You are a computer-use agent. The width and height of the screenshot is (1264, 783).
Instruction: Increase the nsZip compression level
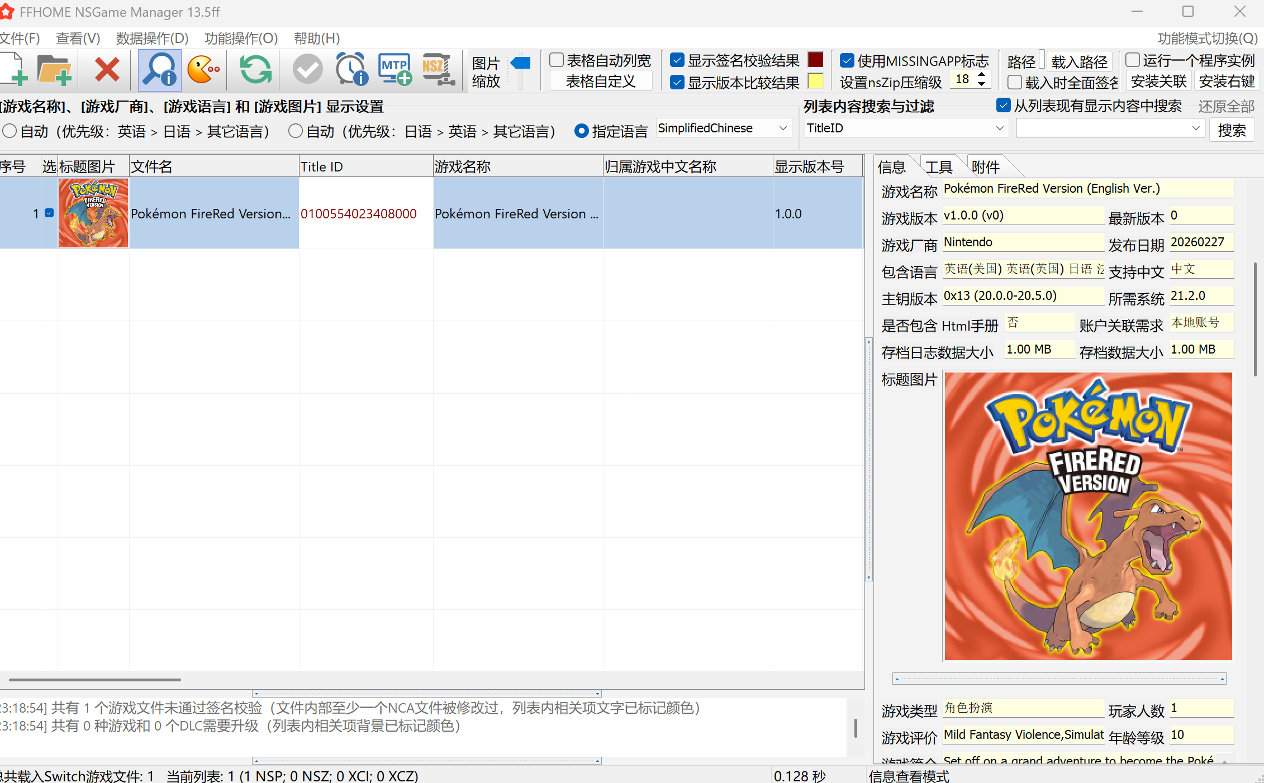(981, 74)
